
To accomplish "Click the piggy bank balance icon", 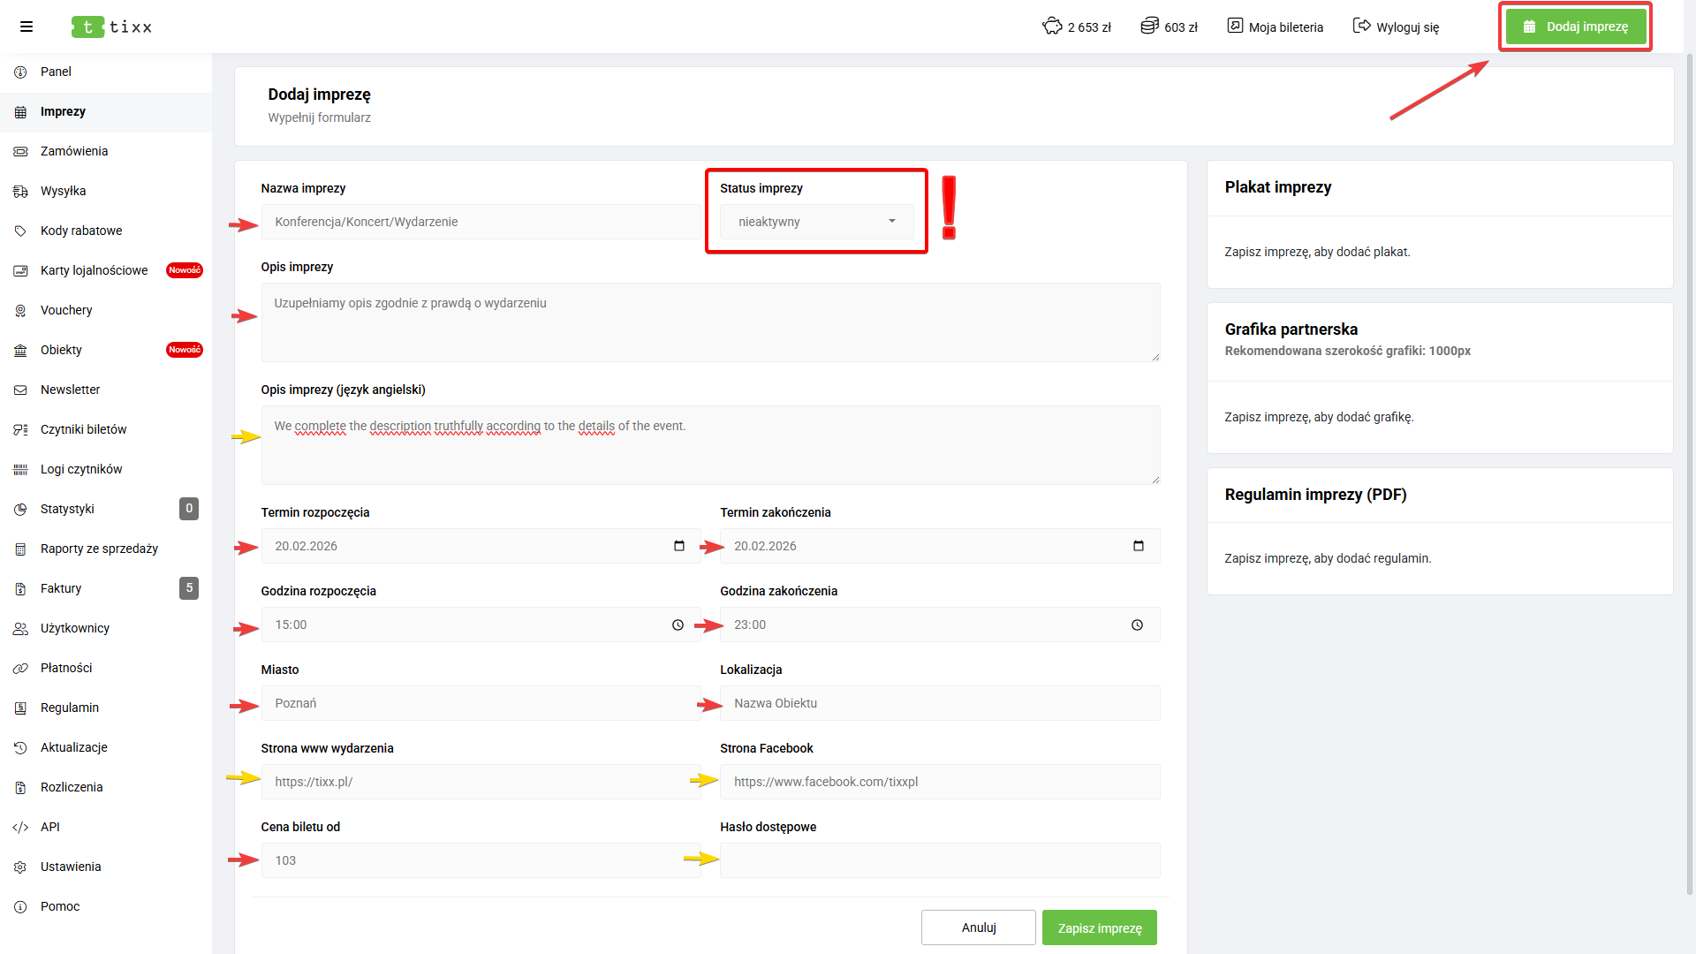I will click(x=1052, y=26).
